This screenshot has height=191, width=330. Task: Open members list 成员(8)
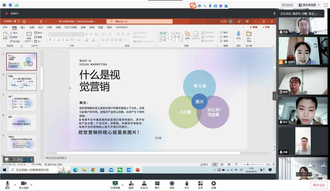coord(144,185)
